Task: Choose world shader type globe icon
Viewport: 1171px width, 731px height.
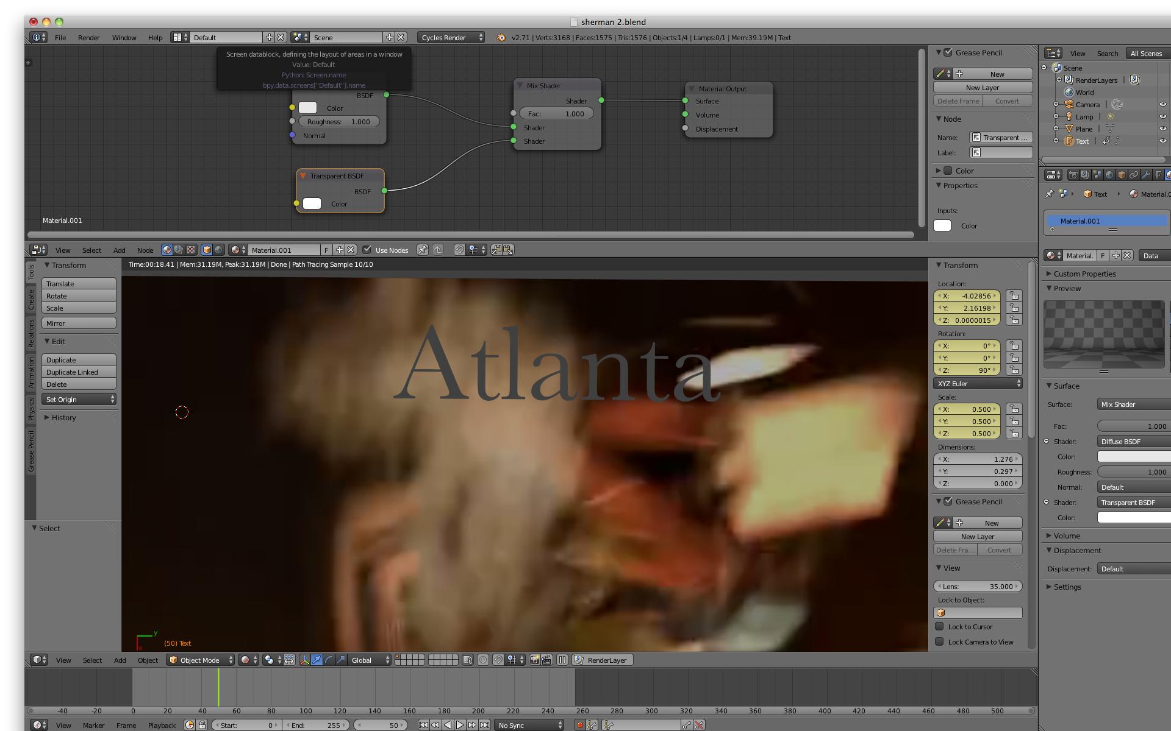Action: [218, 250]
